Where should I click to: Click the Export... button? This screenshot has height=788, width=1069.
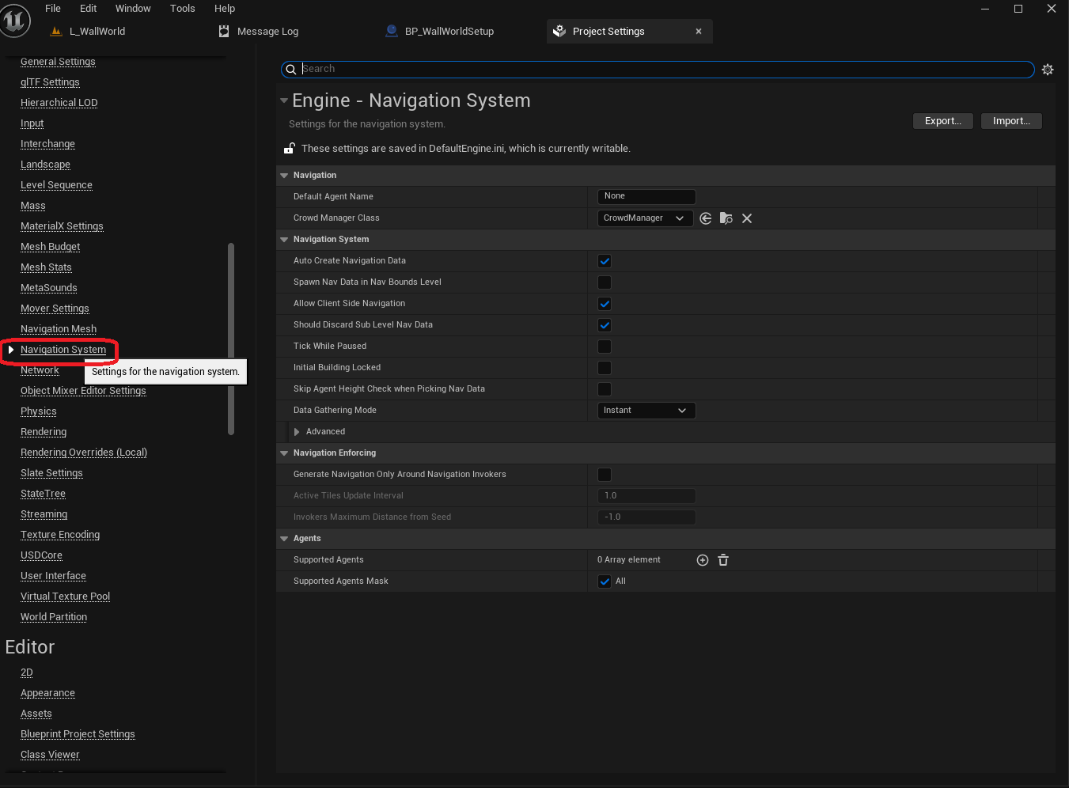coord(942,121)
